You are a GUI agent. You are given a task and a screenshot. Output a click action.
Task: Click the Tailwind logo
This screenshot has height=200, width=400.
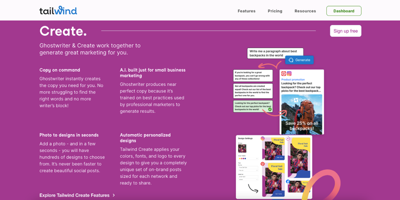click(x=58, y=11)
